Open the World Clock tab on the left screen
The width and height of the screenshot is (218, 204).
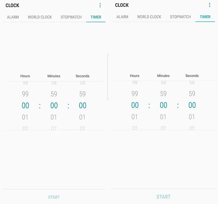(x=40, y=17)
